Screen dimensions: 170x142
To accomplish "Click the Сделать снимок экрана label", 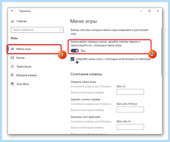I will coord(85,99).
